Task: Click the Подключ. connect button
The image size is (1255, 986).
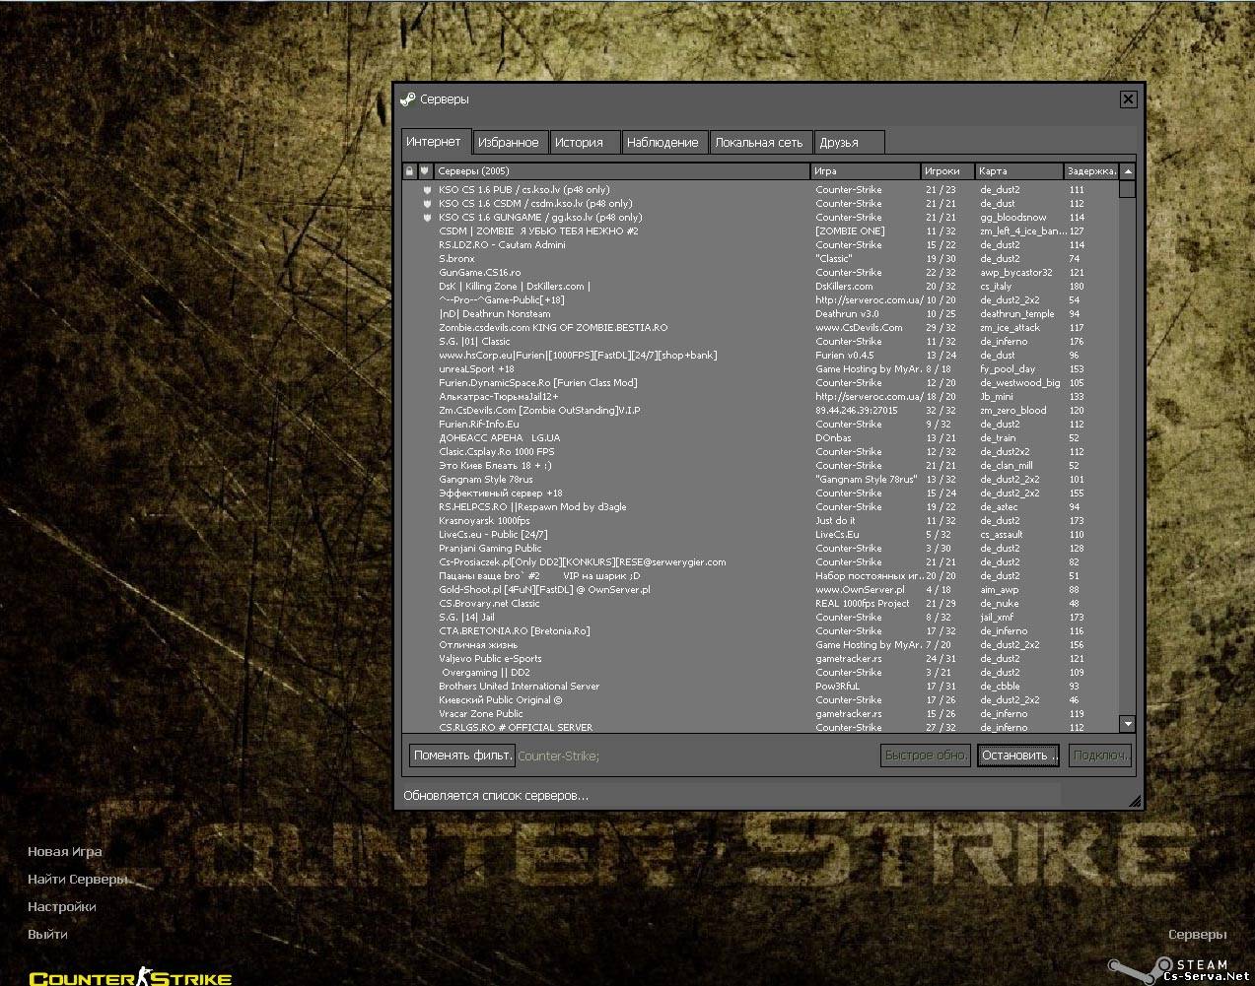Action: pos(1099,756)
